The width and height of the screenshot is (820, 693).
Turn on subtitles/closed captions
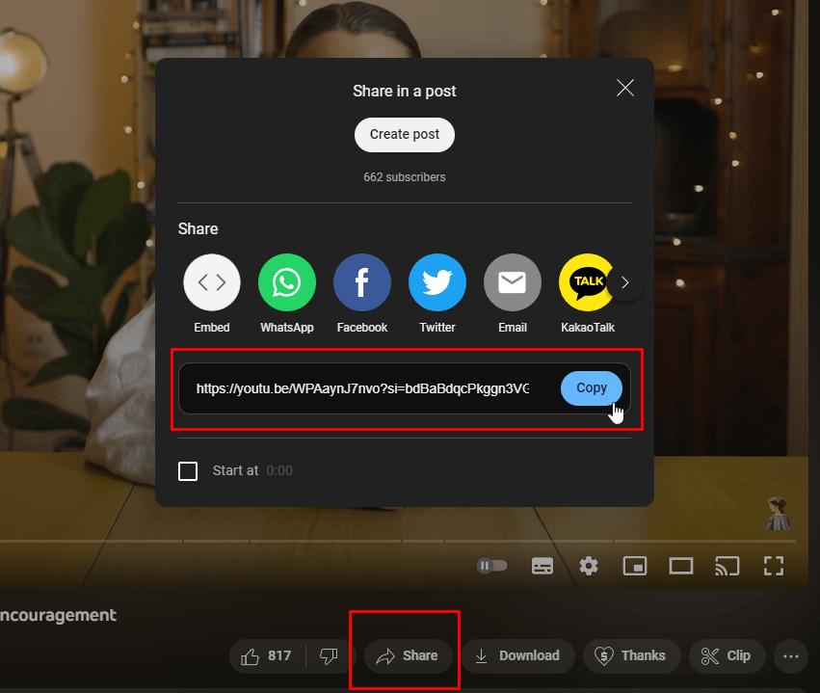(x=542, y=566)
